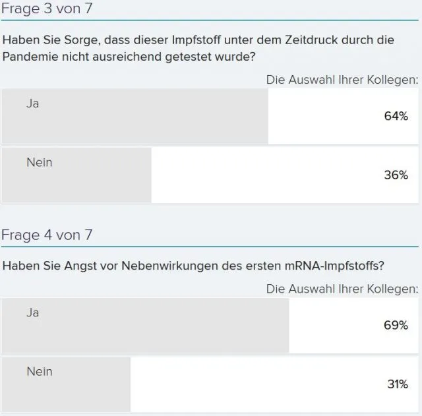Click the 31% gray progress bar
Viewport: 422px width, 416px height.
pyautogui.click(x=66, y=384)
